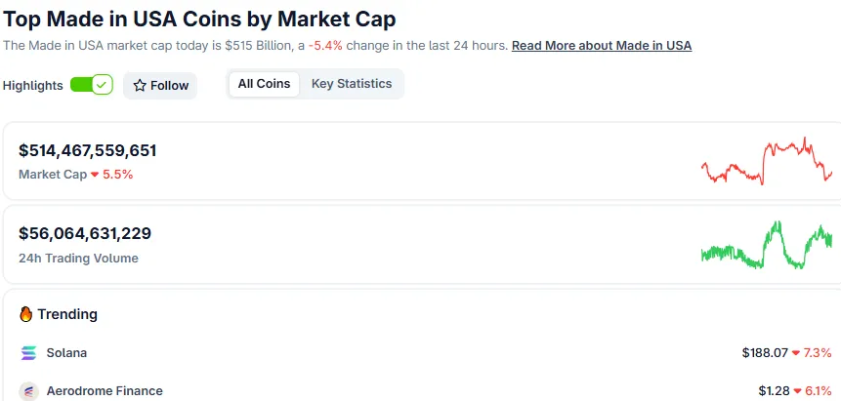
Task: Click the Solana $188.07 price
Action: tap(764, 352)
